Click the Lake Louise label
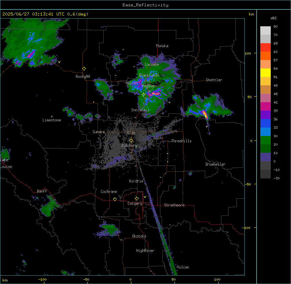 point(6,163)
